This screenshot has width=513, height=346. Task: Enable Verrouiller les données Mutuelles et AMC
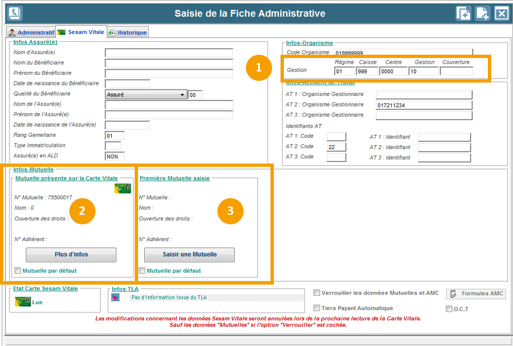coord(317,292)
